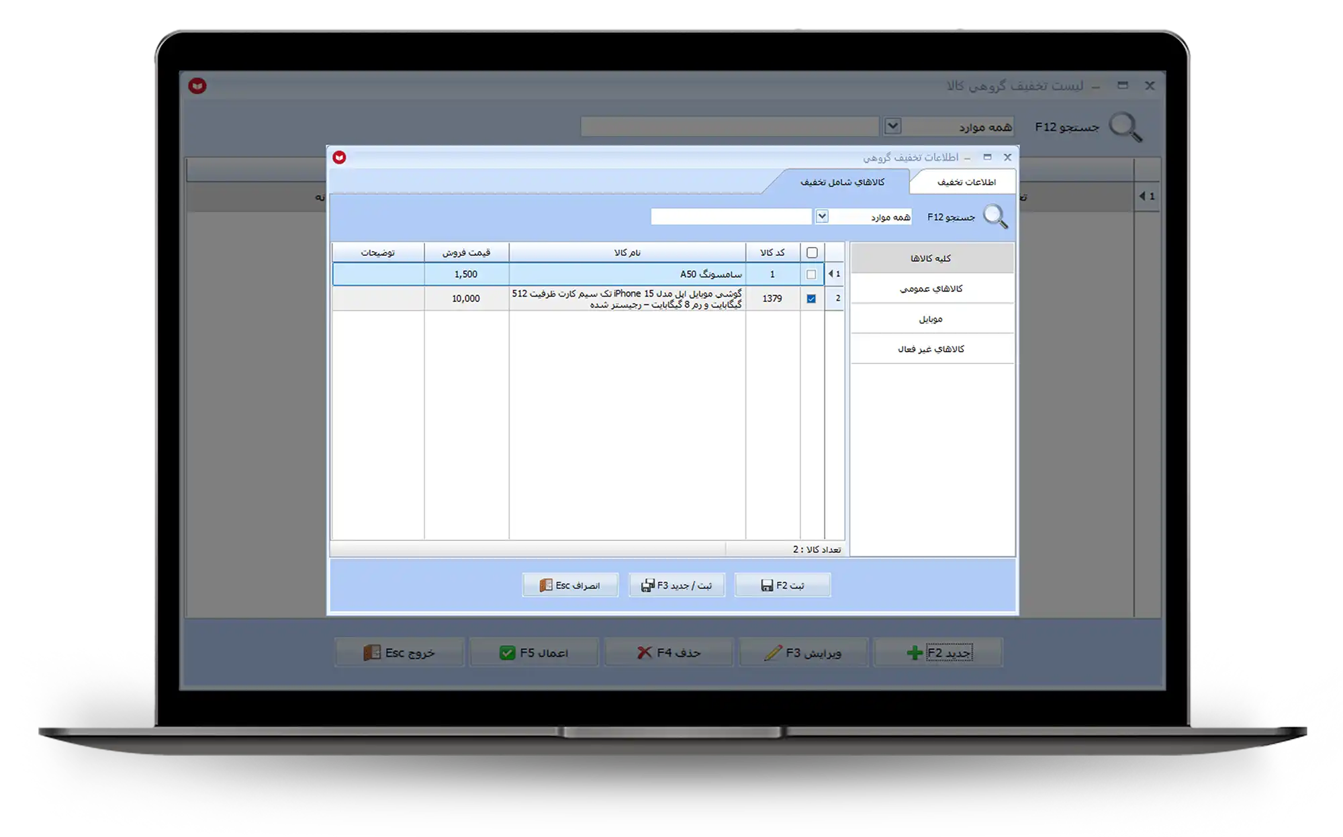This screenshot has width=1343, height=837.
Task: Open the همه موارد dropdown in main window
Action: (x=892, y=126)
